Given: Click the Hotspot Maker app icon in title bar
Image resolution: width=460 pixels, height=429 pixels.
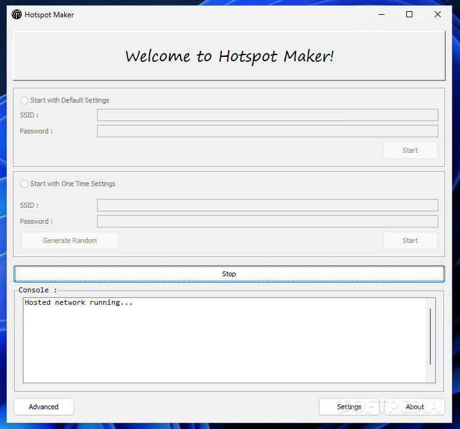Looking at the screenshot, I should click(x=17, y=14).
